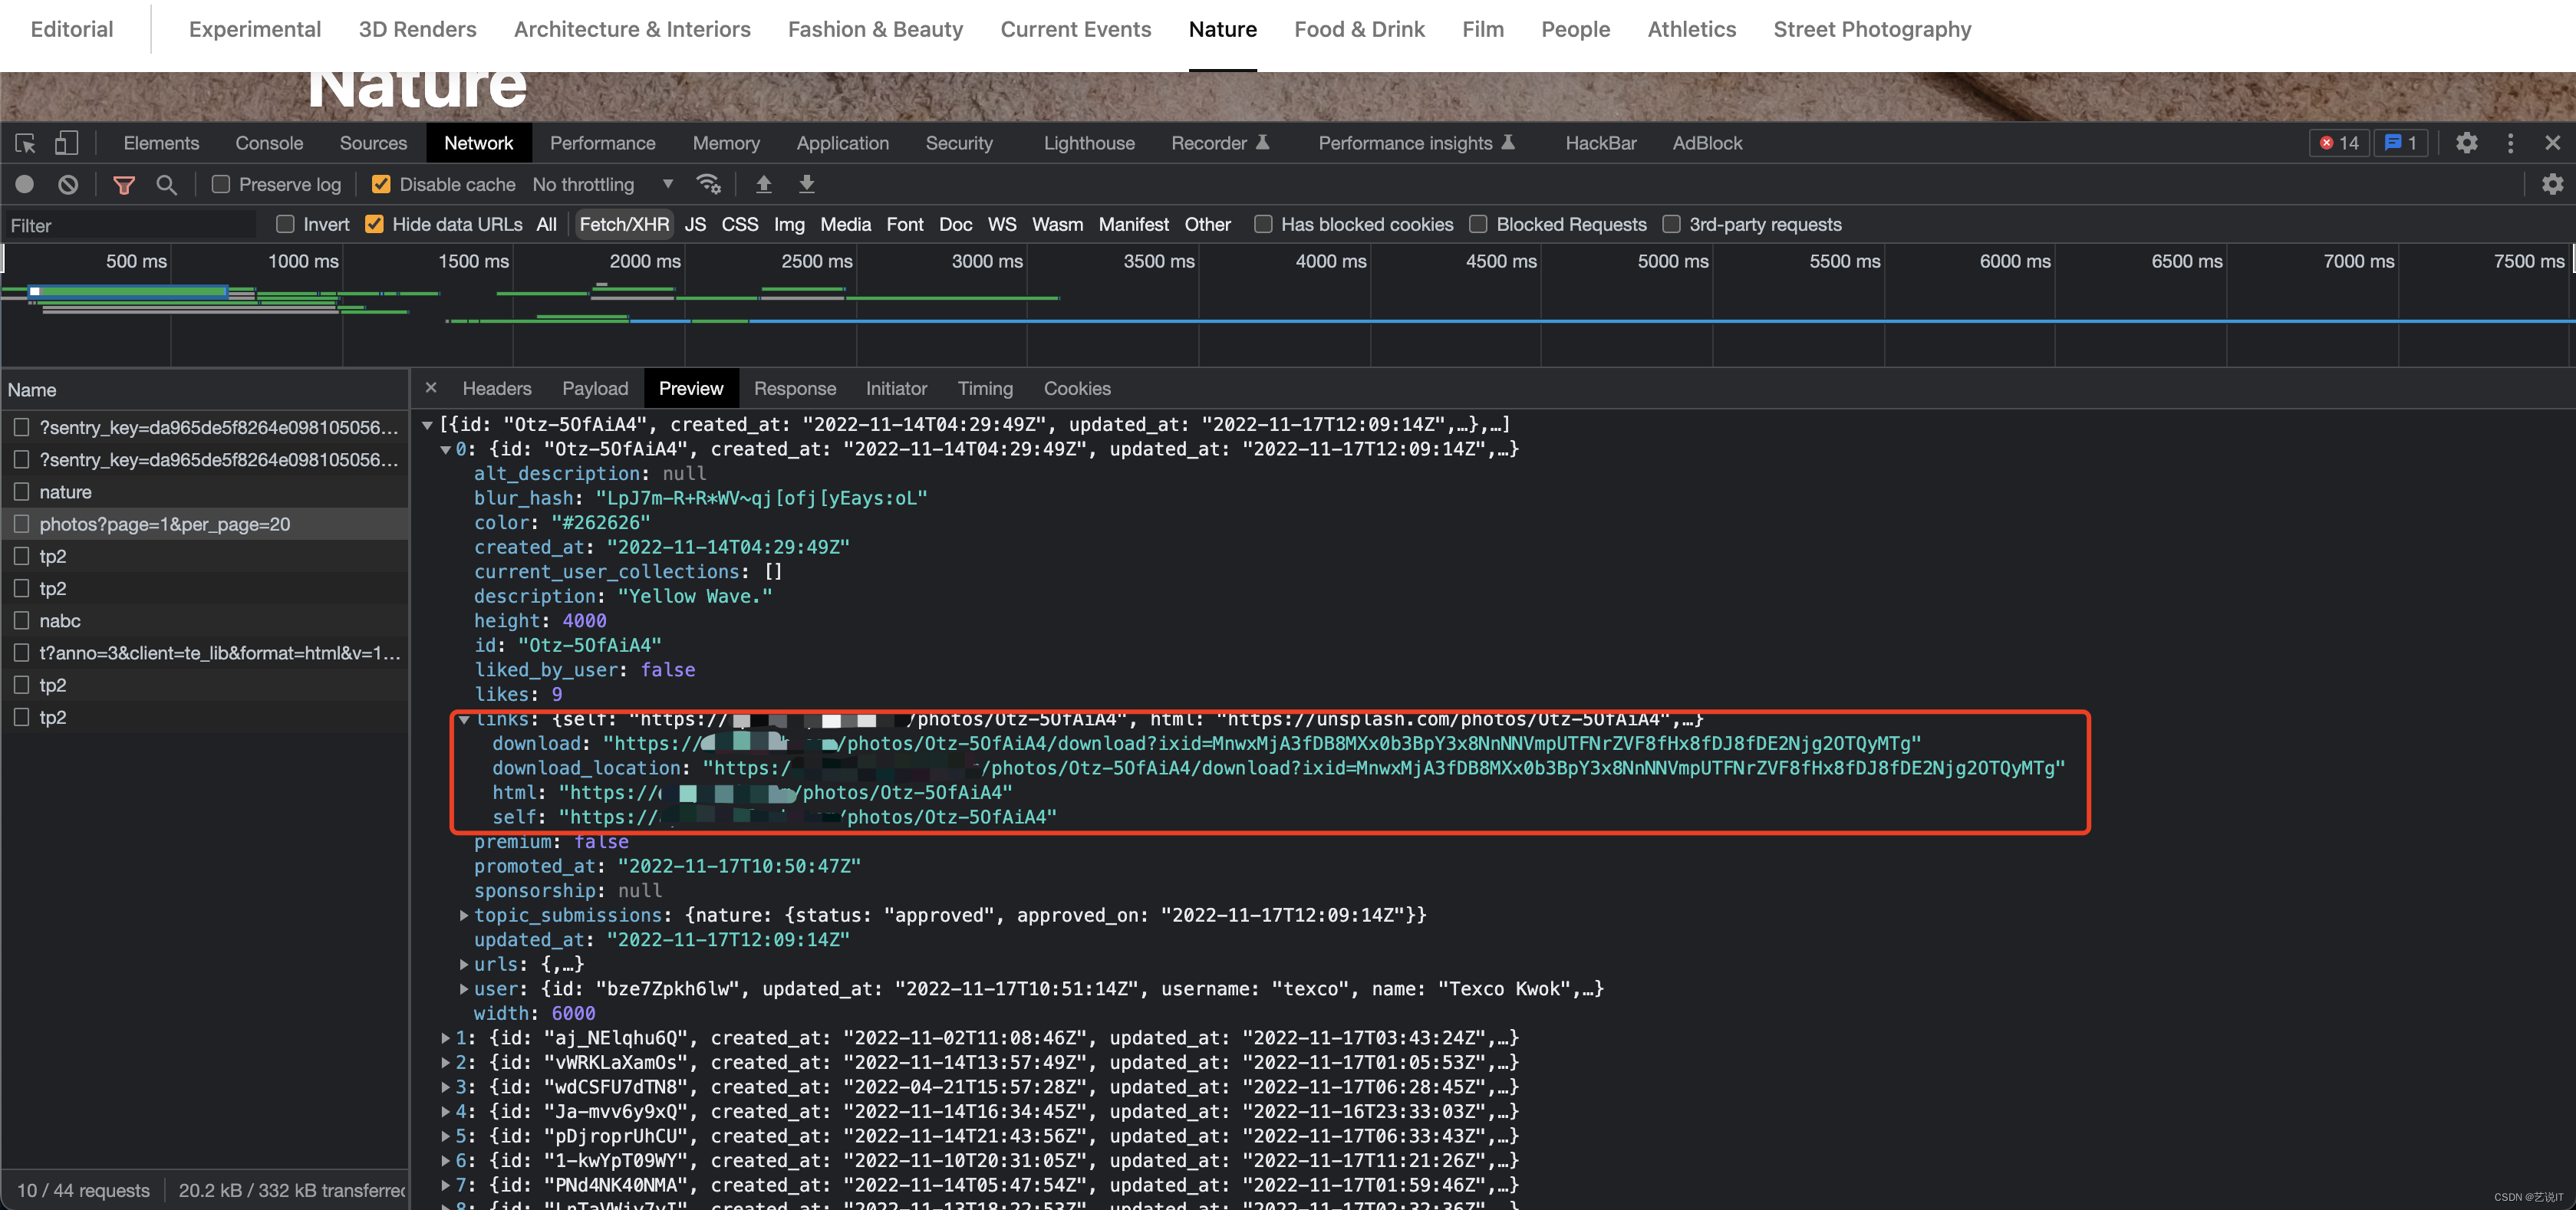Open network search magnifier icon
Viewport: 2576px width, 1210px height.
(x=166, y=184)
